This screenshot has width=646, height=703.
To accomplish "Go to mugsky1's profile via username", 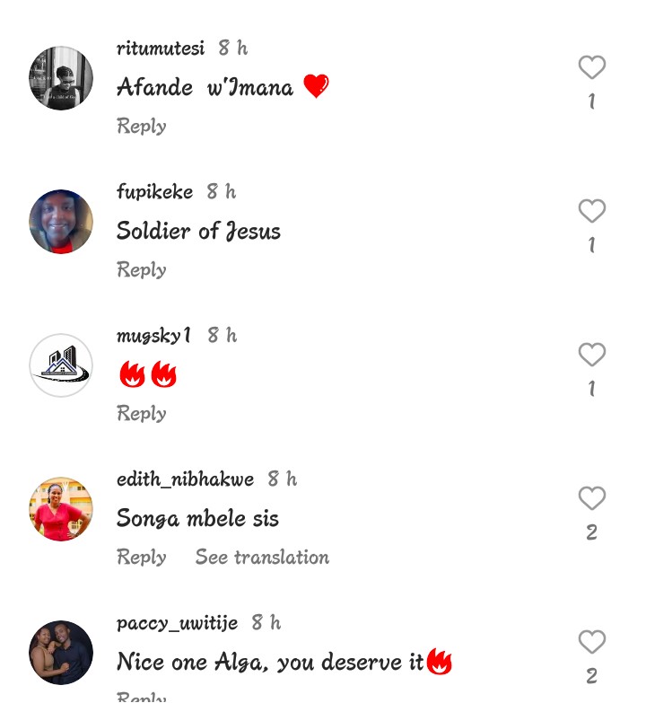I will [x=153, y=335].
